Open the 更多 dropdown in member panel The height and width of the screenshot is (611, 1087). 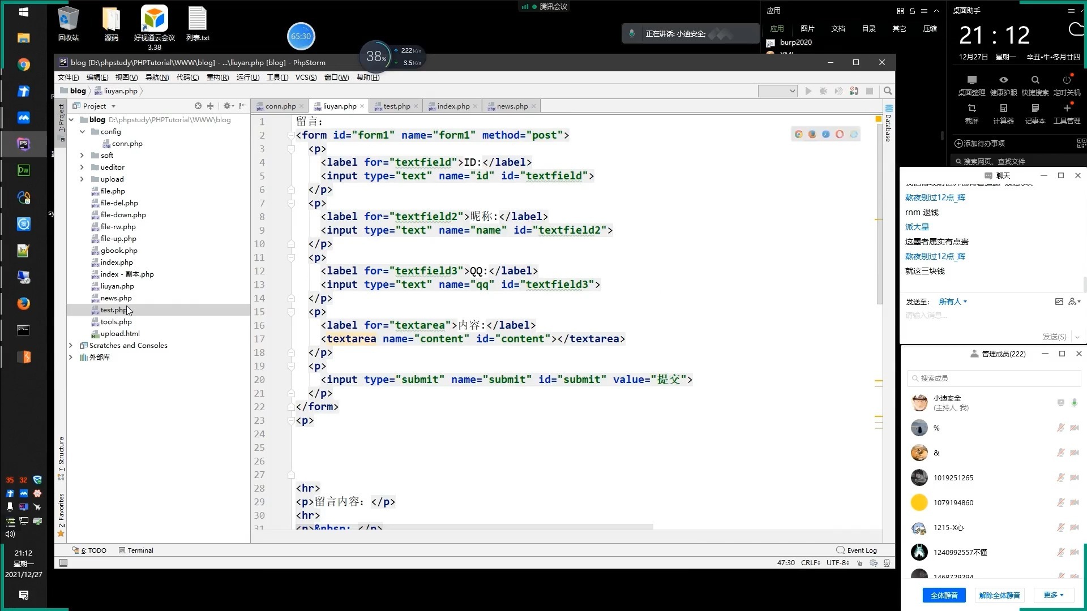(x=1054, y=595)
